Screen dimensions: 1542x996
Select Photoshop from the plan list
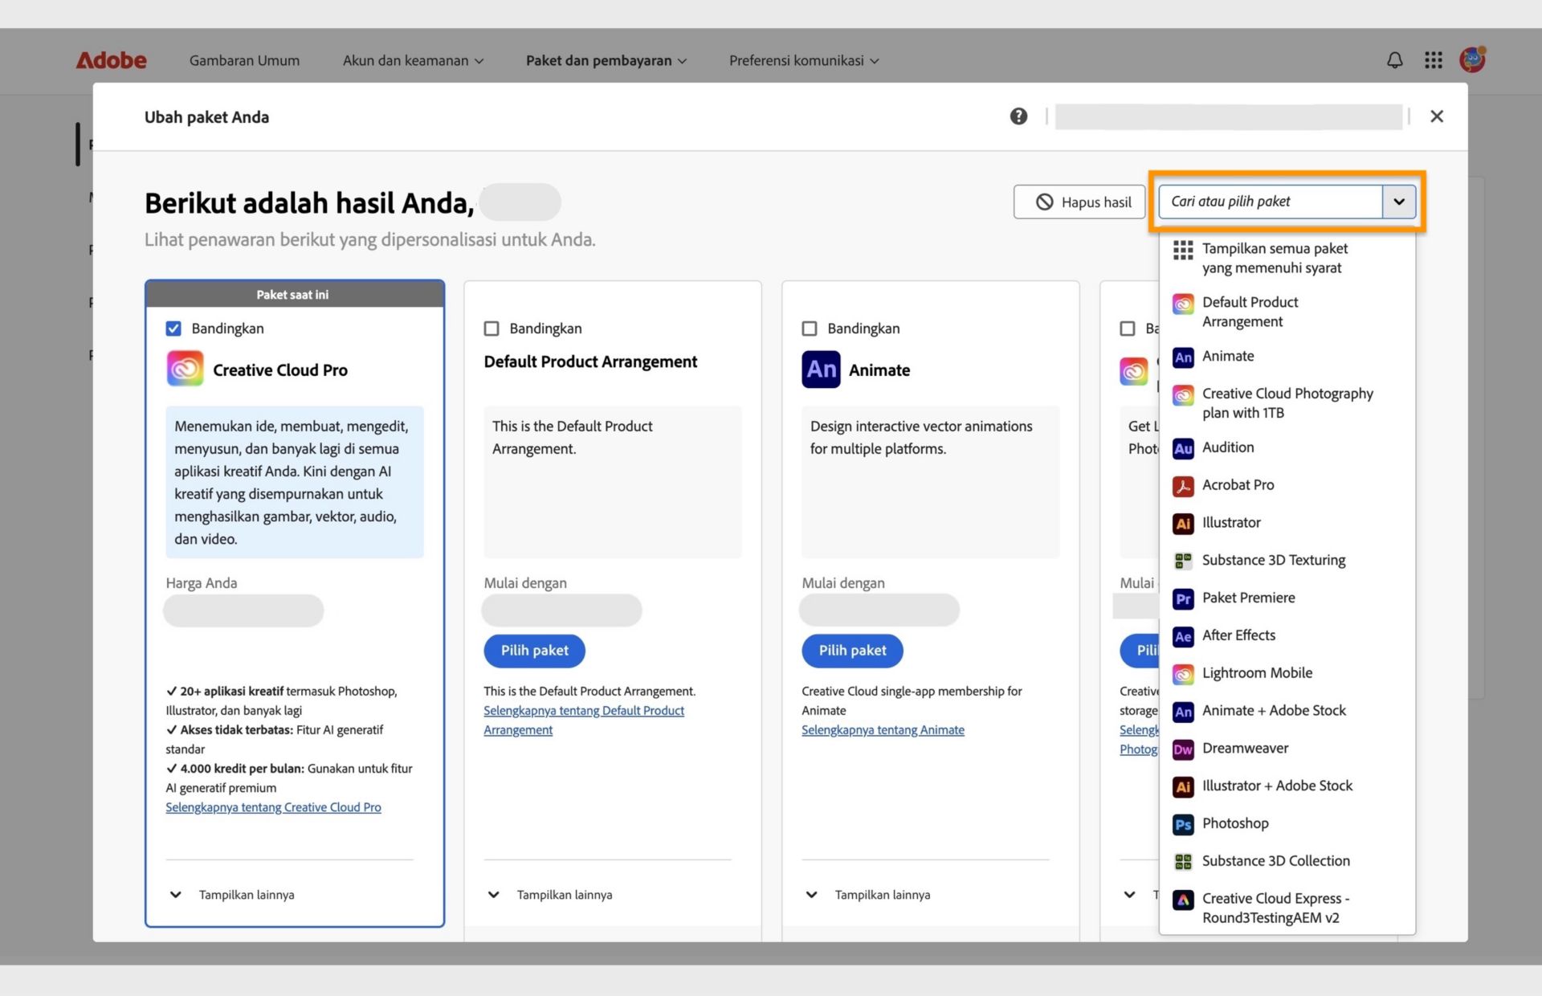coord(1235,823)
